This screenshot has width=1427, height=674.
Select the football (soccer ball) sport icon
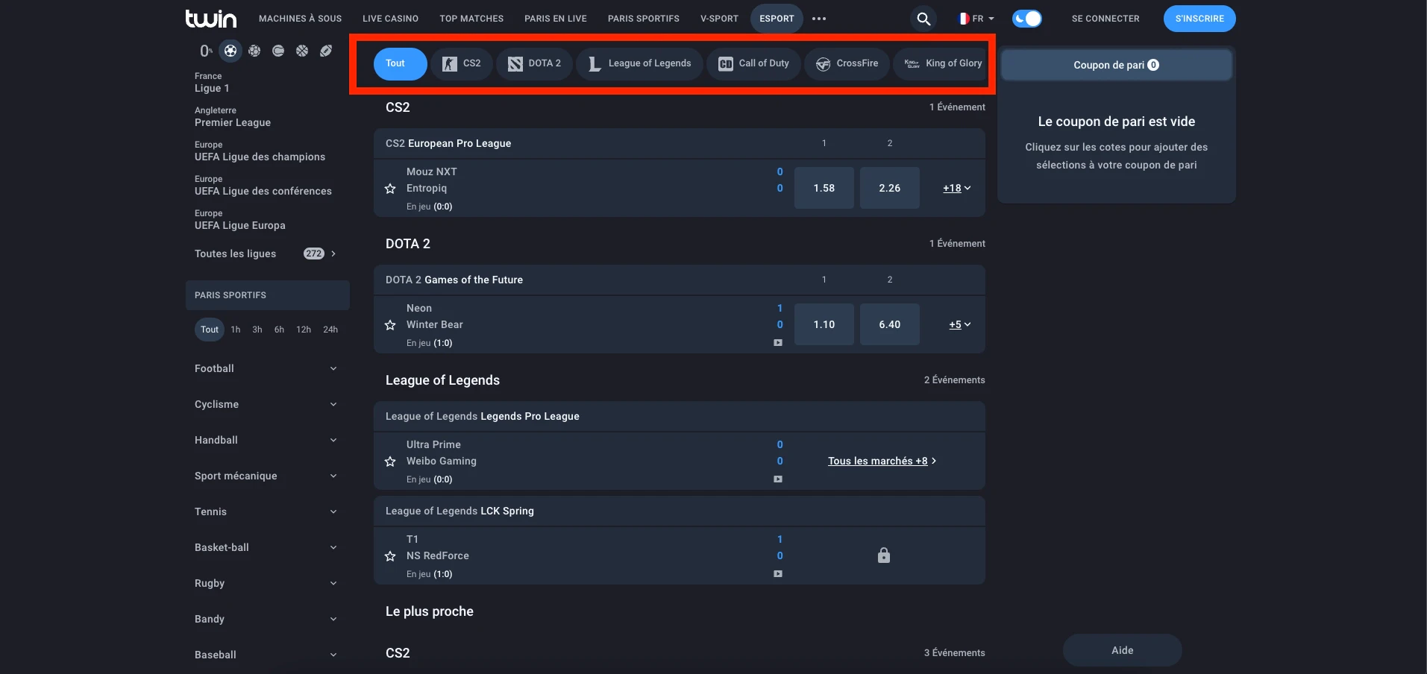(230, 51)
